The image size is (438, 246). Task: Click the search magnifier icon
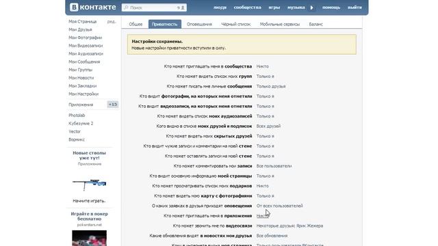click(x=126, y=8)
